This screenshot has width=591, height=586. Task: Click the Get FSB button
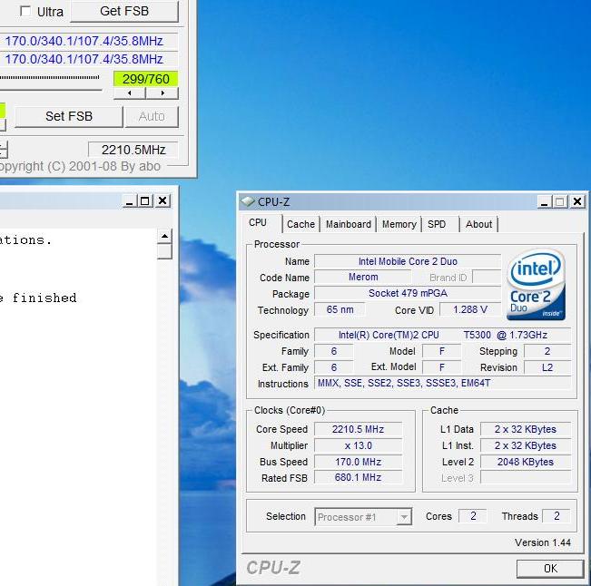(x=124, y=11)
